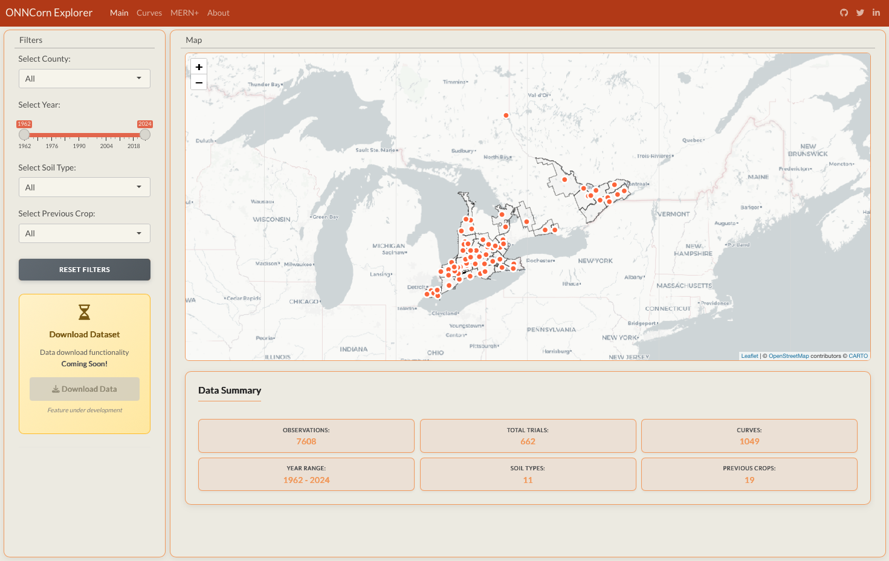Zoom in on the map

click(199, 67)
